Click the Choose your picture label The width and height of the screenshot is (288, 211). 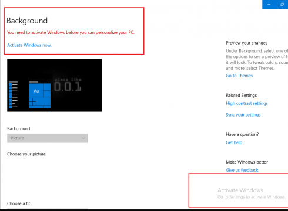pos(26,154)
